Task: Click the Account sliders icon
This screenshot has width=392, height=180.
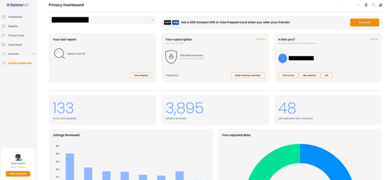Action: 3,54
